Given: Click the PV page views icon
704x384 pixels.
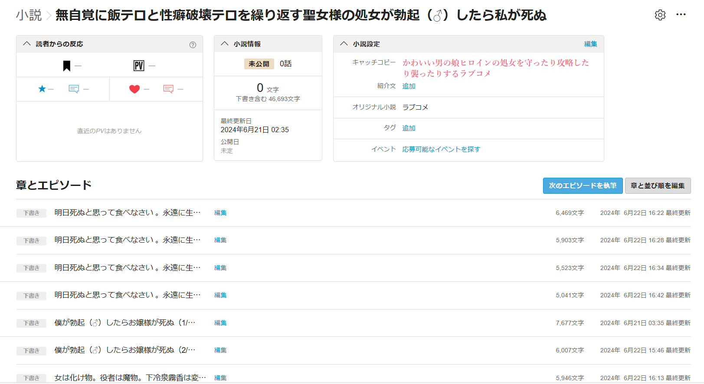Looking at the screenshot, I should (139, 66).
